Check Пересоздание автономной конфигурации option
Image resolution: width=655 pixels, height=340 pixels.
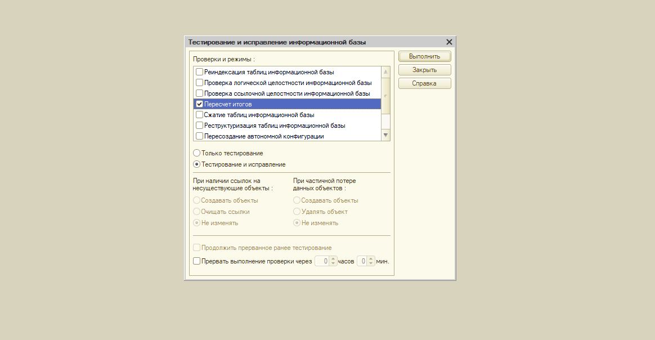coord(199,136)
